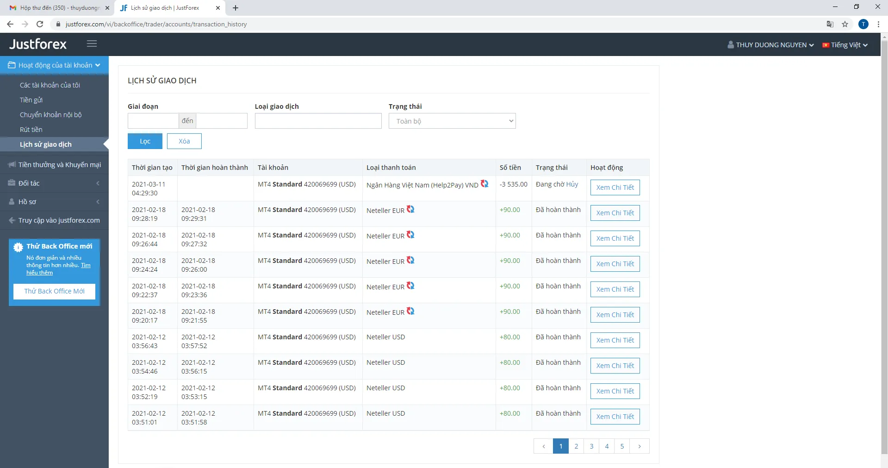Click the Xóa clear button
Screen dimensions: 888x468
(x=184, y=141)
